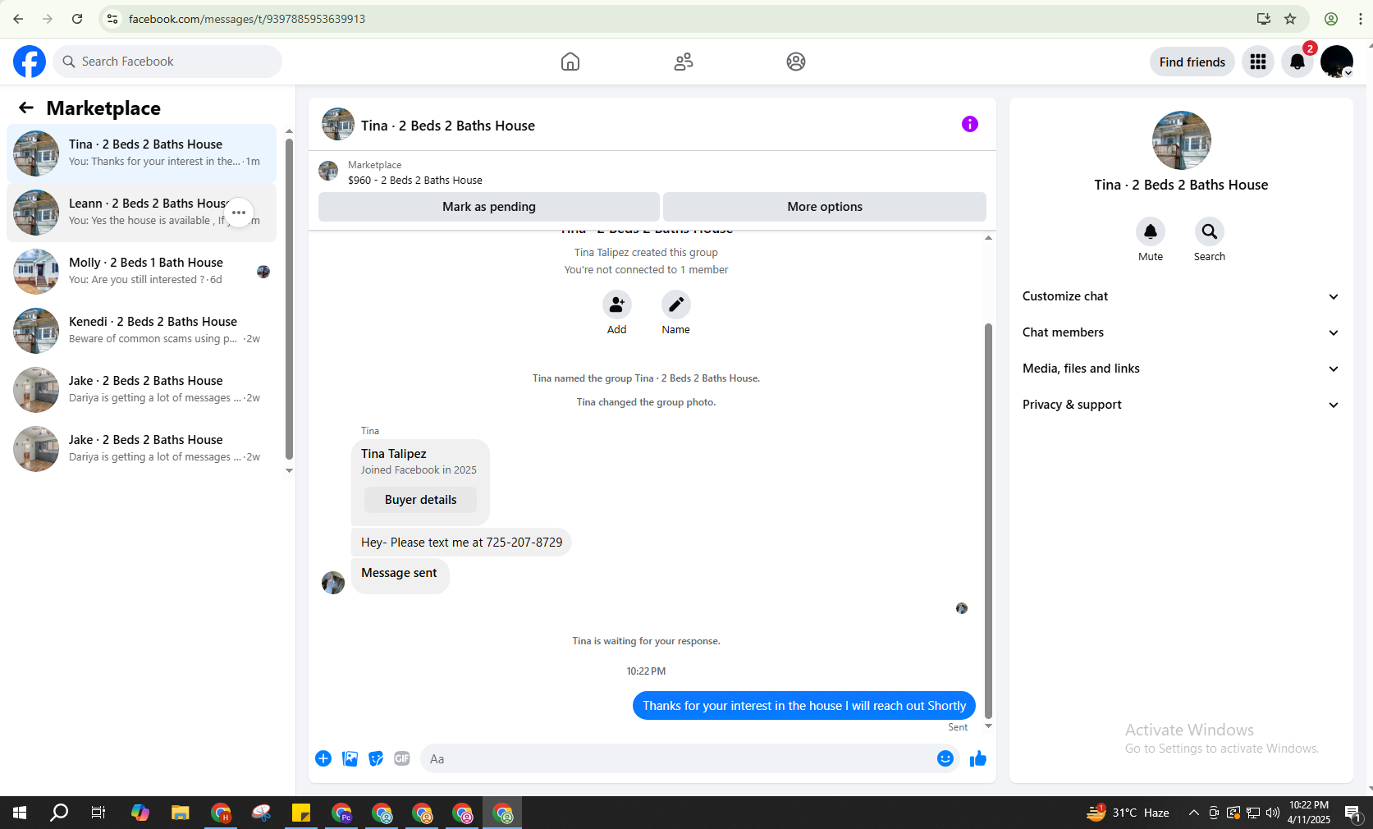This screenshot has height=829, width=1373.
Task: Click the sent message about reaching out shortly
Action: pos(804,706)
